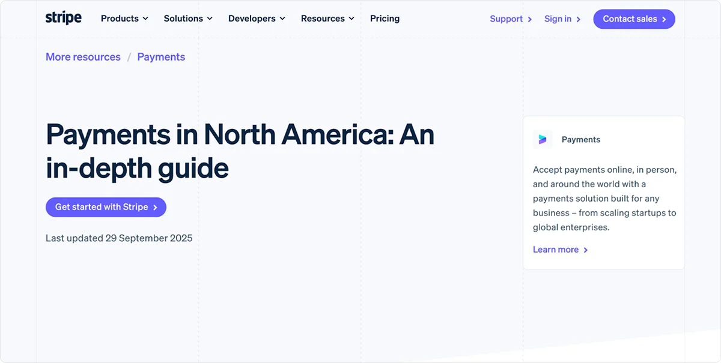The width and height of the screenshot is (721, 363).
Task: Select Pricing in the navigation bar
Action: 385,19
